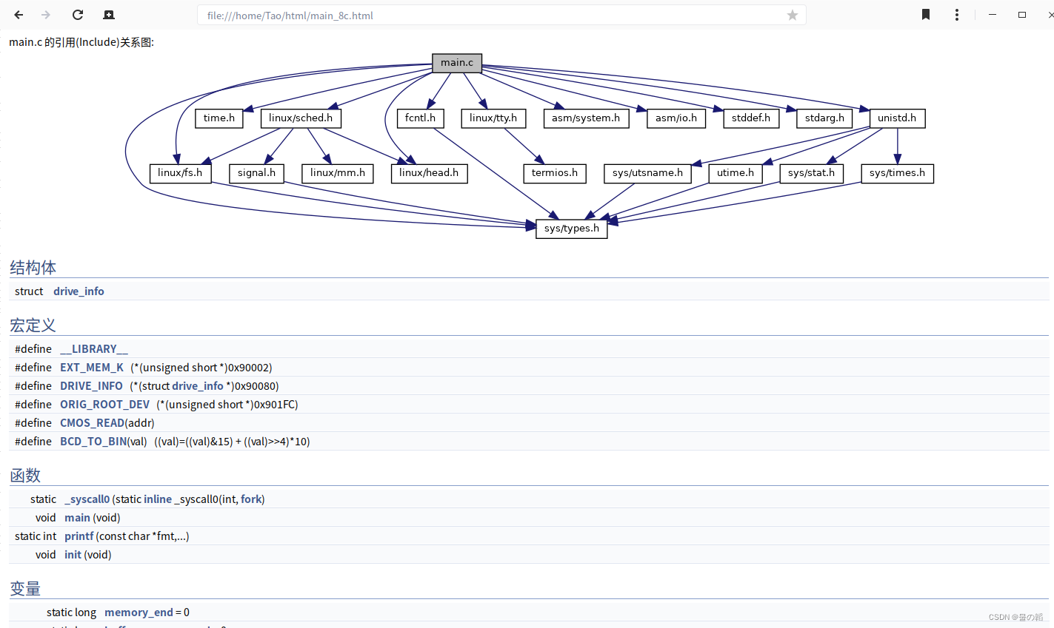This screenshot has height=628, width=1054.
Task: Open the asm/io.h graph node
Action: tap(676, 118)
